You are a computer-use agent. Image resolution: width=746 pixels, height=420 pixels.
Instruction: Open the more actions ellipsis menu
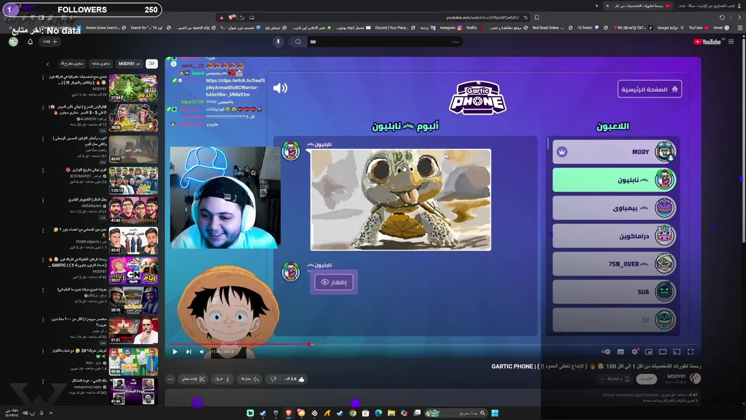click(x=170, y=379)
